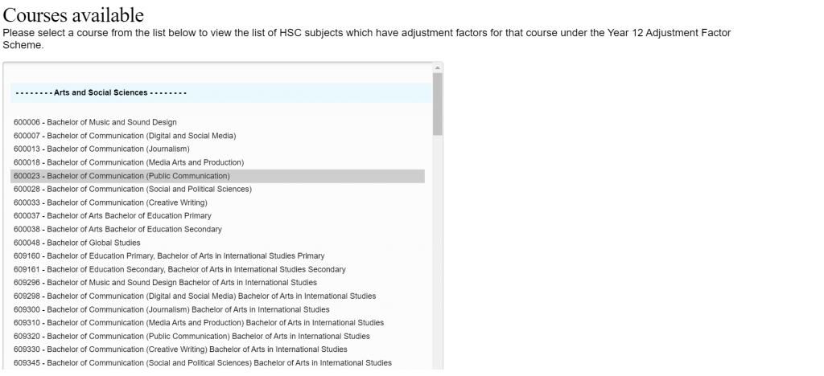The image size is (824, 376).
Task: Select 600048 Bachelor of Global Studies
Action: tap(77, 243)
